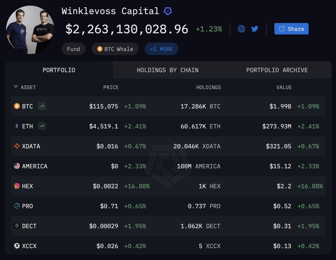This screenshot has width=336, height=260.
Task: Click the AMERICA flag token icon
Action: click(x=17, y=166)
